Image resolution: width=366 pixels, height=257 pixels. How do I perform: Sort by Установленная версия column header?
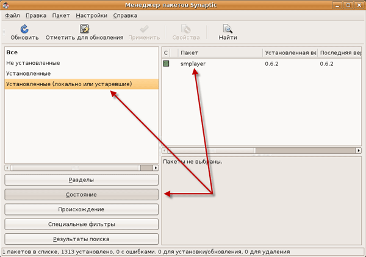click(x=289, y=53)
